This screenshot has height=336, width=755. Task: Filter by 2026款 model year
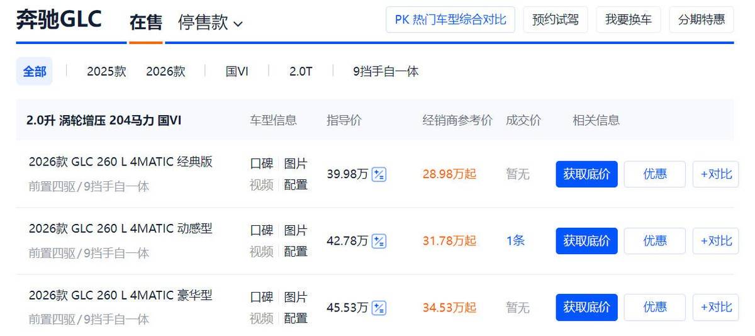(165, 72)
